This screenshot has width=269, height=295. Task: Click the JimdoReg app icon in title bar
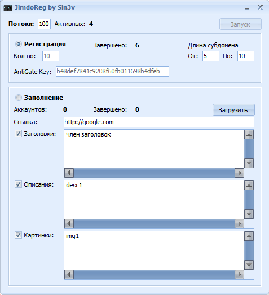tap(8, 8)
